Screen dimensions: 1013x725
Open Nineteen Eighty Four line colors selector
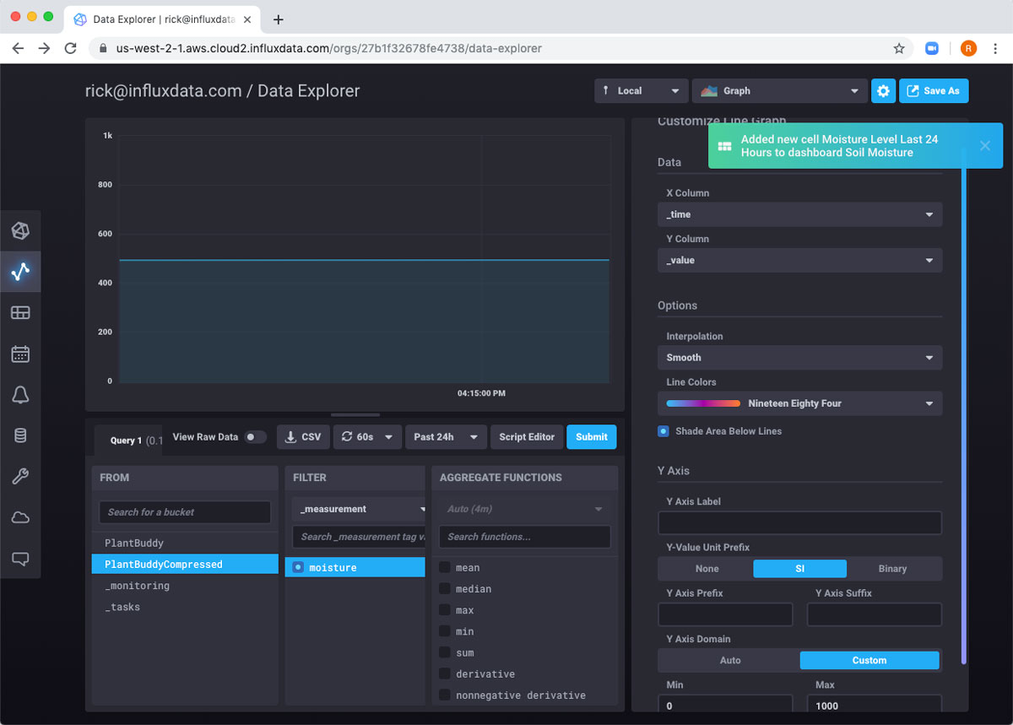[799, 403]
